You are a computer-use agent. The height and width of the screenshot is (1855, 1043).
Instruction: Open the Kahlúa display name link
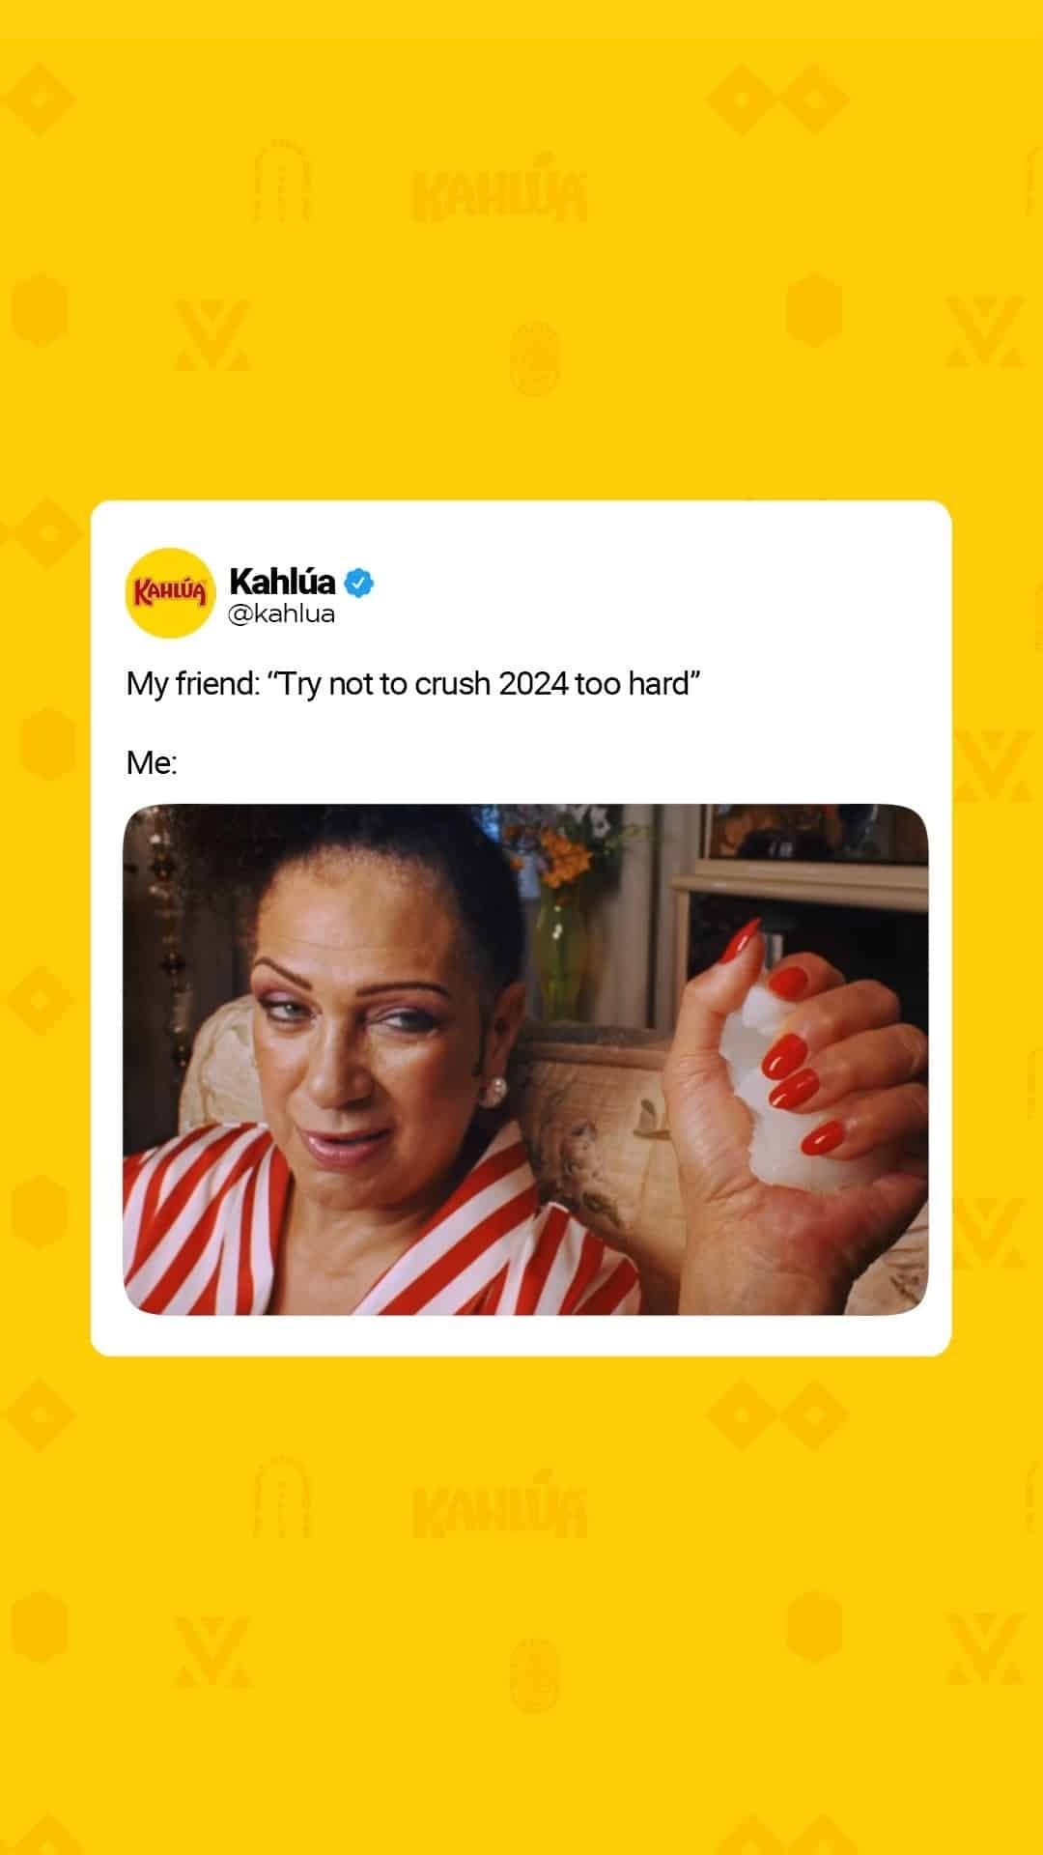point(282,582)
